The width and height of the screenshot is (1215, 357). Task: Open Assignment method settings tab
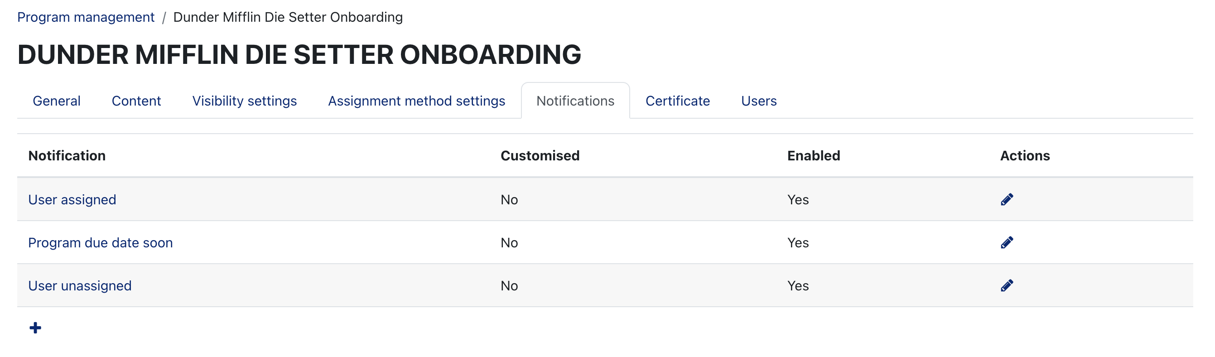click(416, 101)
